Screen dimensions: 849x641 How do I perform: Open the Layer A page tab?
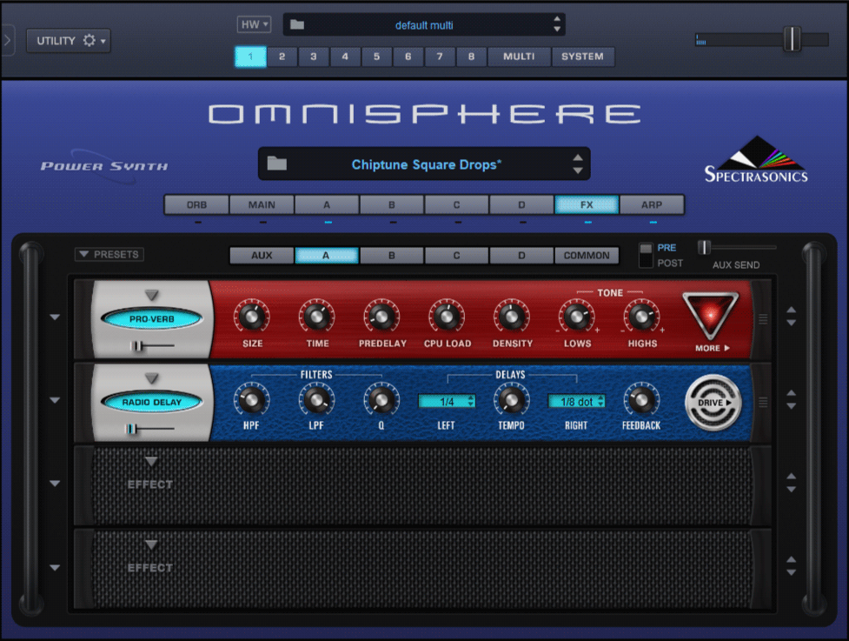pyautogui.click(x=327, y=204)
